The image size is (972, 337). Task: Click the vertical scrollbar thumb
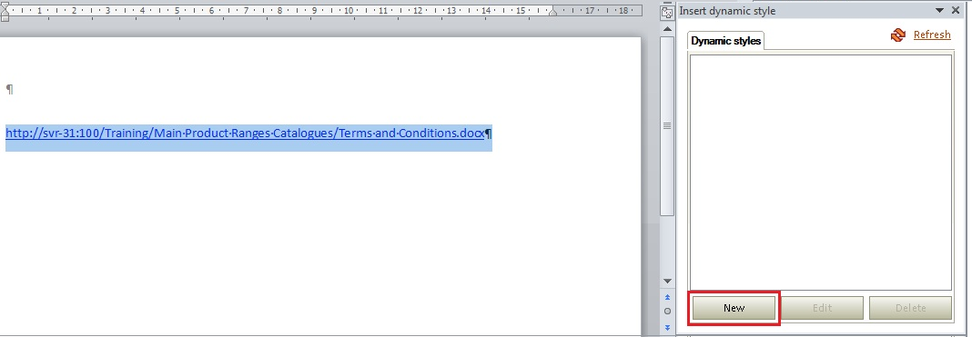667,125
